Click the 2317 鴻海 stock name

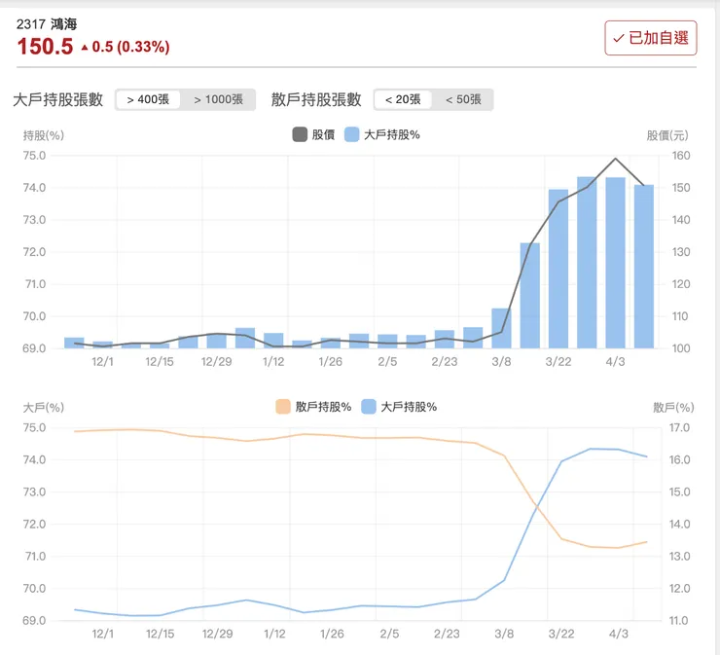tap(47, 24)
